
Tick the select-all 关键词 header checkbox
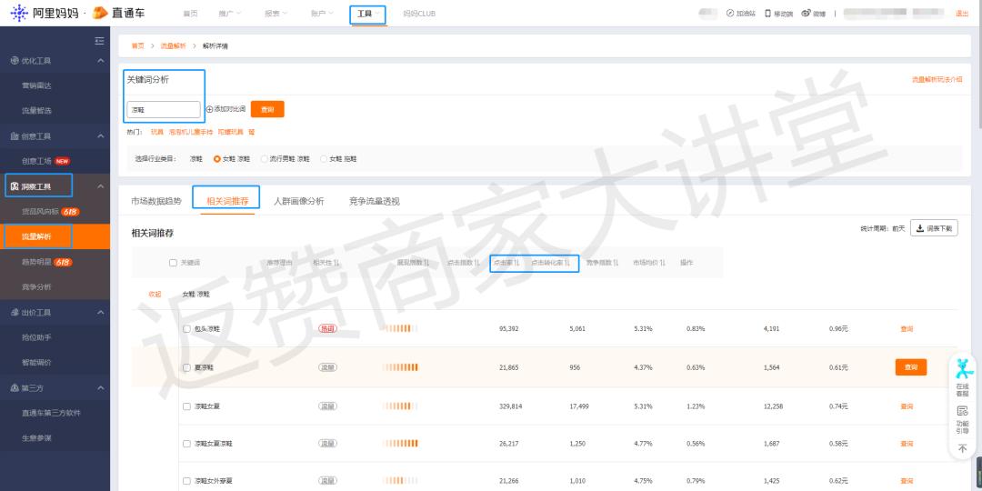pos(174,263)
